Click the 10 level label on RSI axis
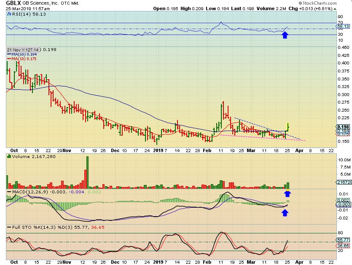 (x=340, y=40)
